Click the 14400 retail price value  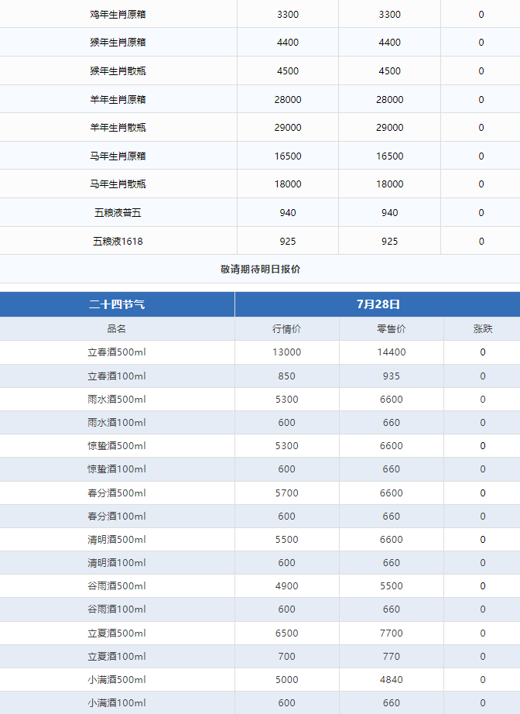pyautogui.click(x=392, y=352)
